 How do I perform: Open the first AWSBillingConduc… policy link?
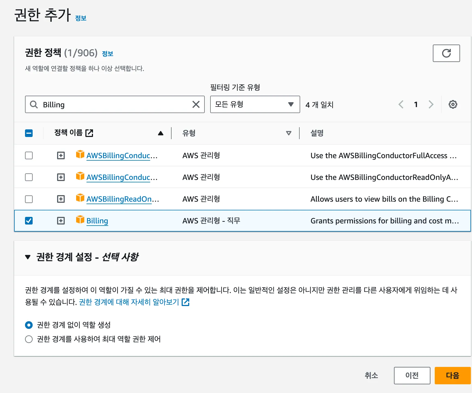(122, 155)
